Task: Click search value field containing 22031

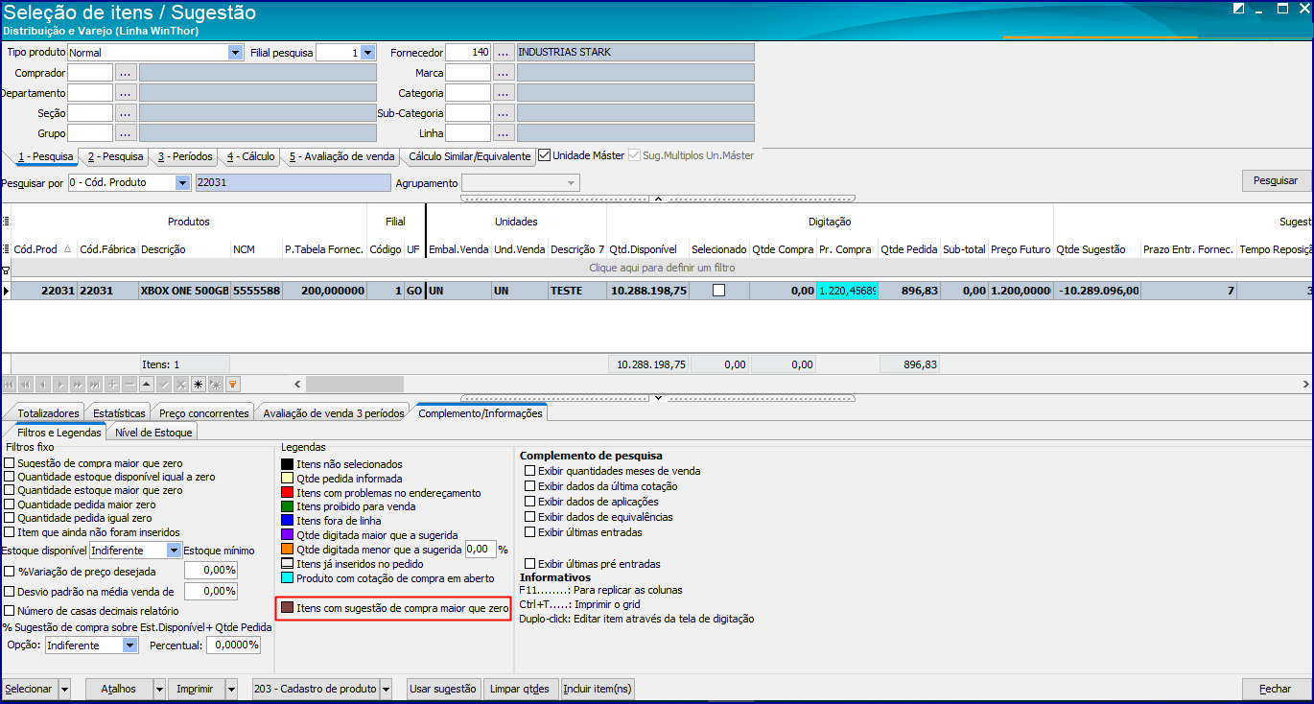Action: (x=292, y=182)
